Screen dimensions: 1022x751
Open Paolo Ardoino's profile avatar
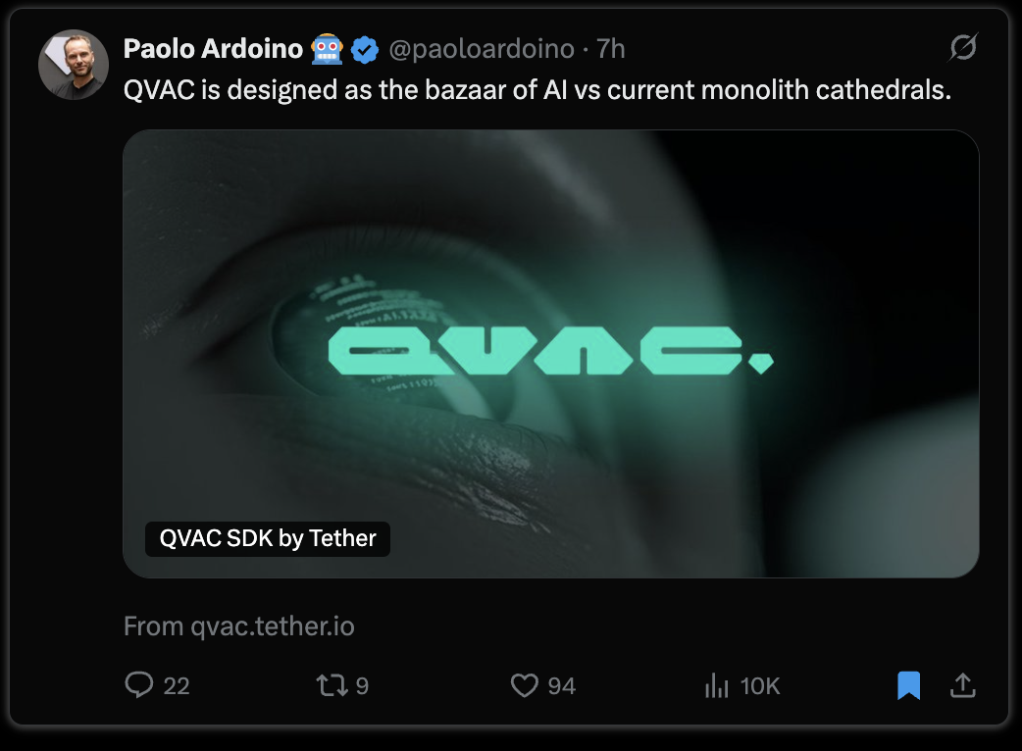(x=74, y=65)
